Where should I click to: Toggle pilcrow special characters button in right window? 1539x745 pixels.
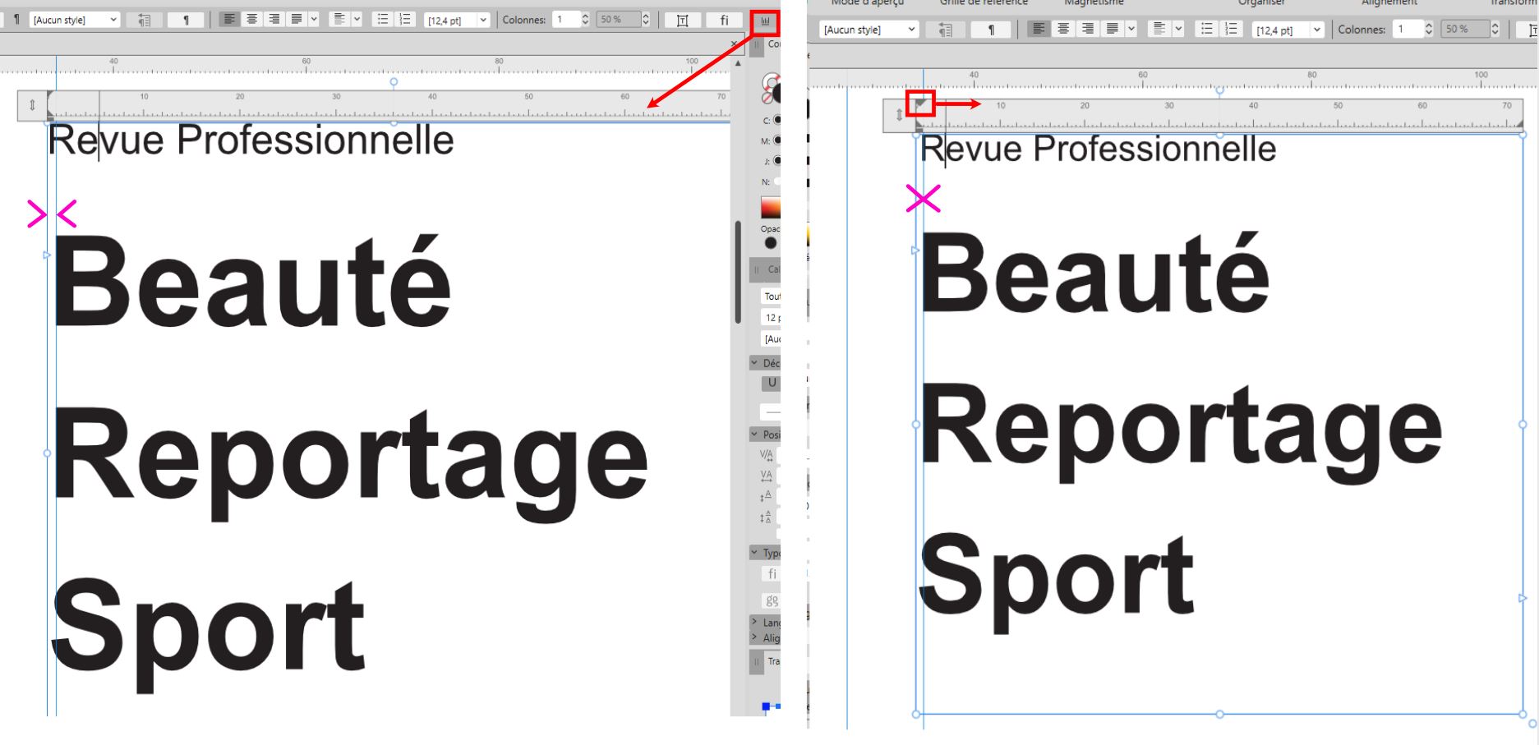991,30
